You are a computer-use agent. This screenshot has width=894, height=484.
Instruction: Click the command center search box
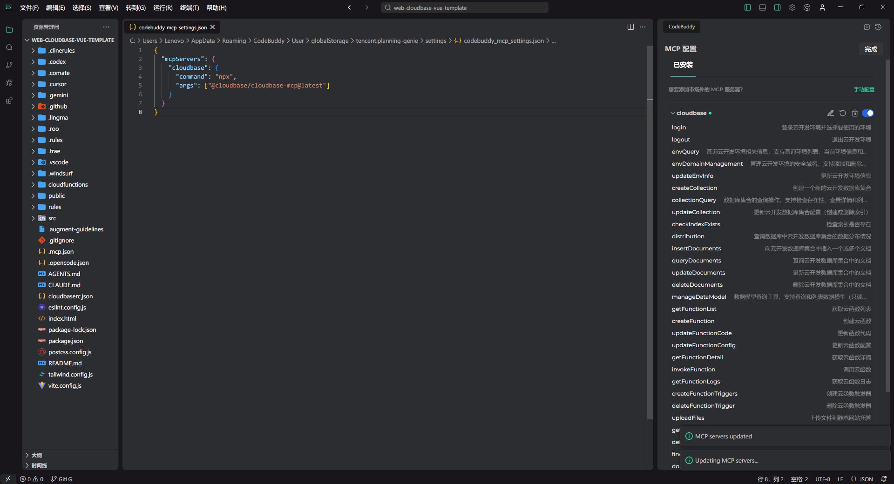(x=465, y=7)
